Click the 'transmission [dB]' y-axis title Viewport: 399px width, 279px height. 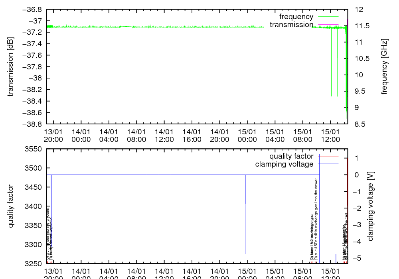pos(11,67)
